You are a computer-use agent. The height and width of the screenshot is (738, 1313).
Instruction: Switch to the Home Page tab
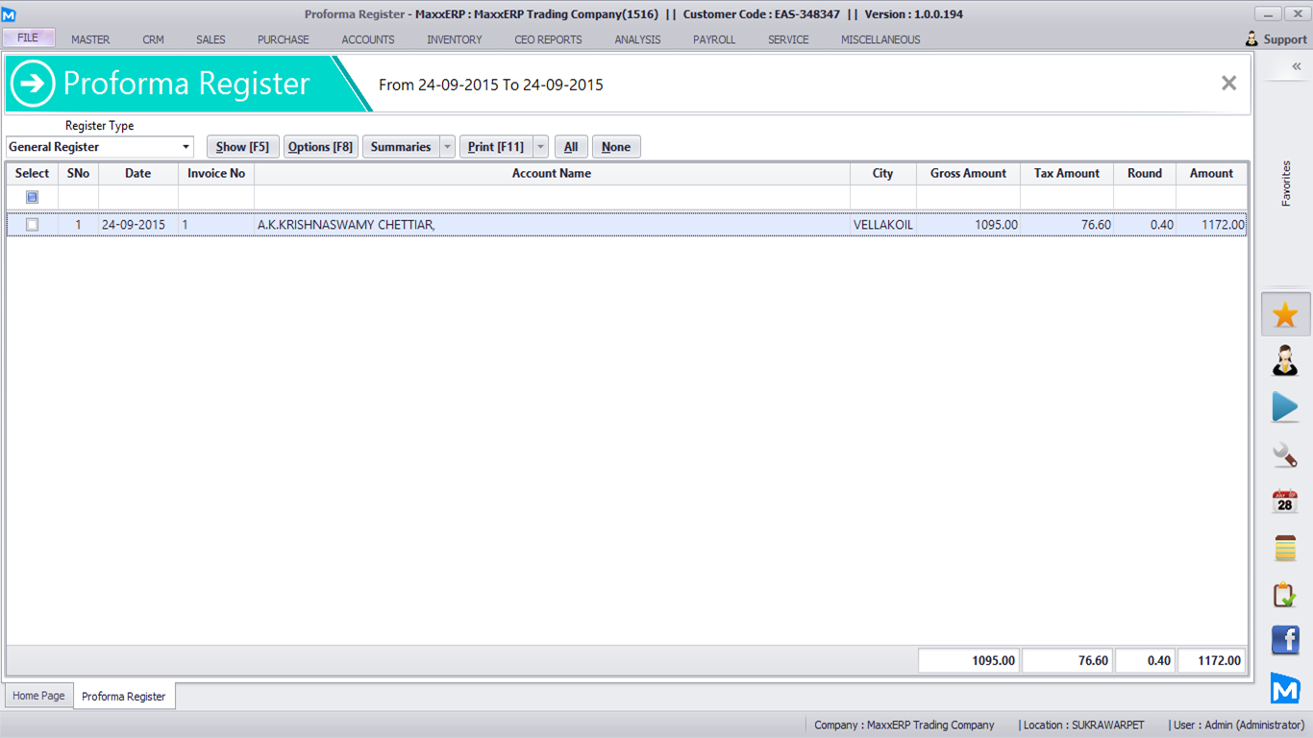pyautogui.click(x=39, y=696)
